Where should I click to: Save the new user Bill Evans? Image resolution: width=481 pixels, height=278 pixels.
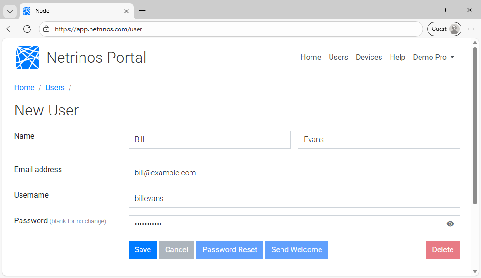142,249
